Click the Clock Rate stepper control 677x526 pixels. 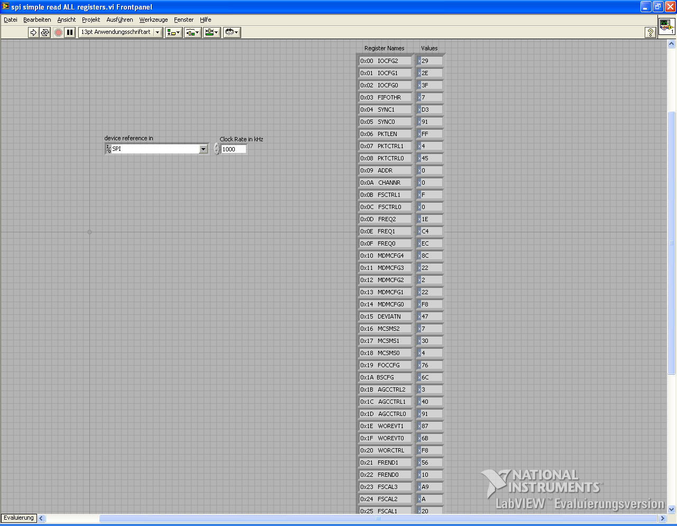[217, 149]
